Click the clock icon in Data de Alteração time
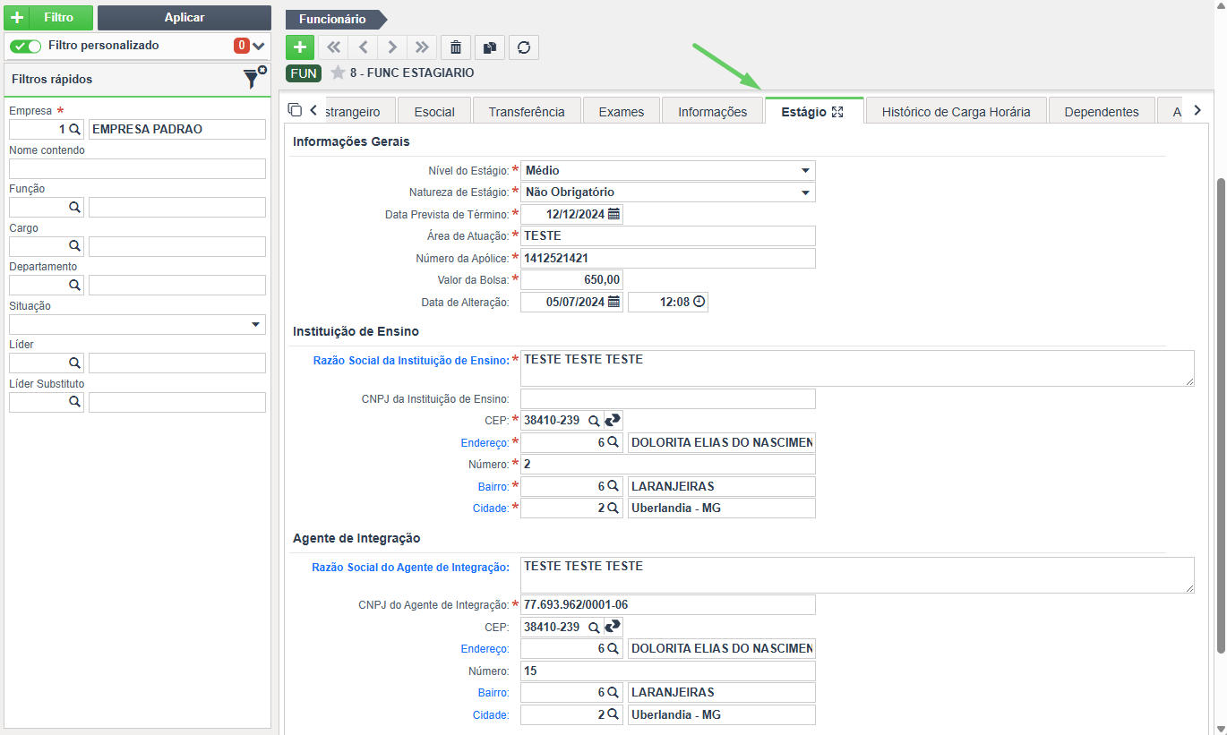This screenshot has width=1227, height=735. point(699,302)
